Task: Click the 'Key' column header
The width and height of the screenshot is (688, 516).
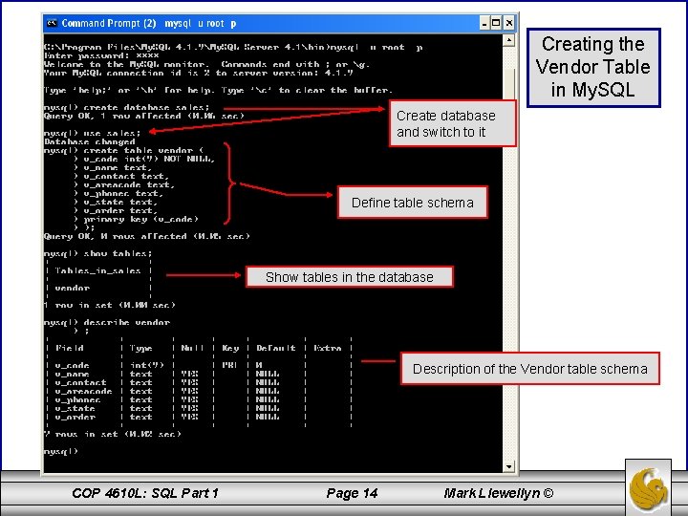Action: pyautogui.click(x=230, y=348)
